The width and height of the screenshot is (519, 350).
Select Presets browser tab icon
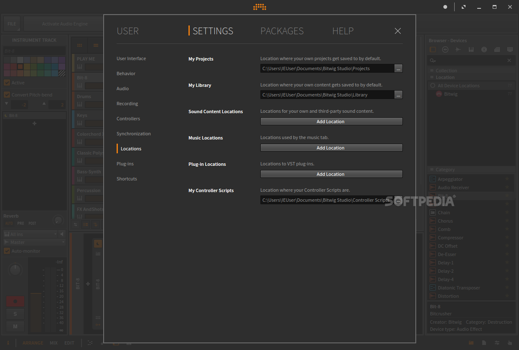[445, 49]
